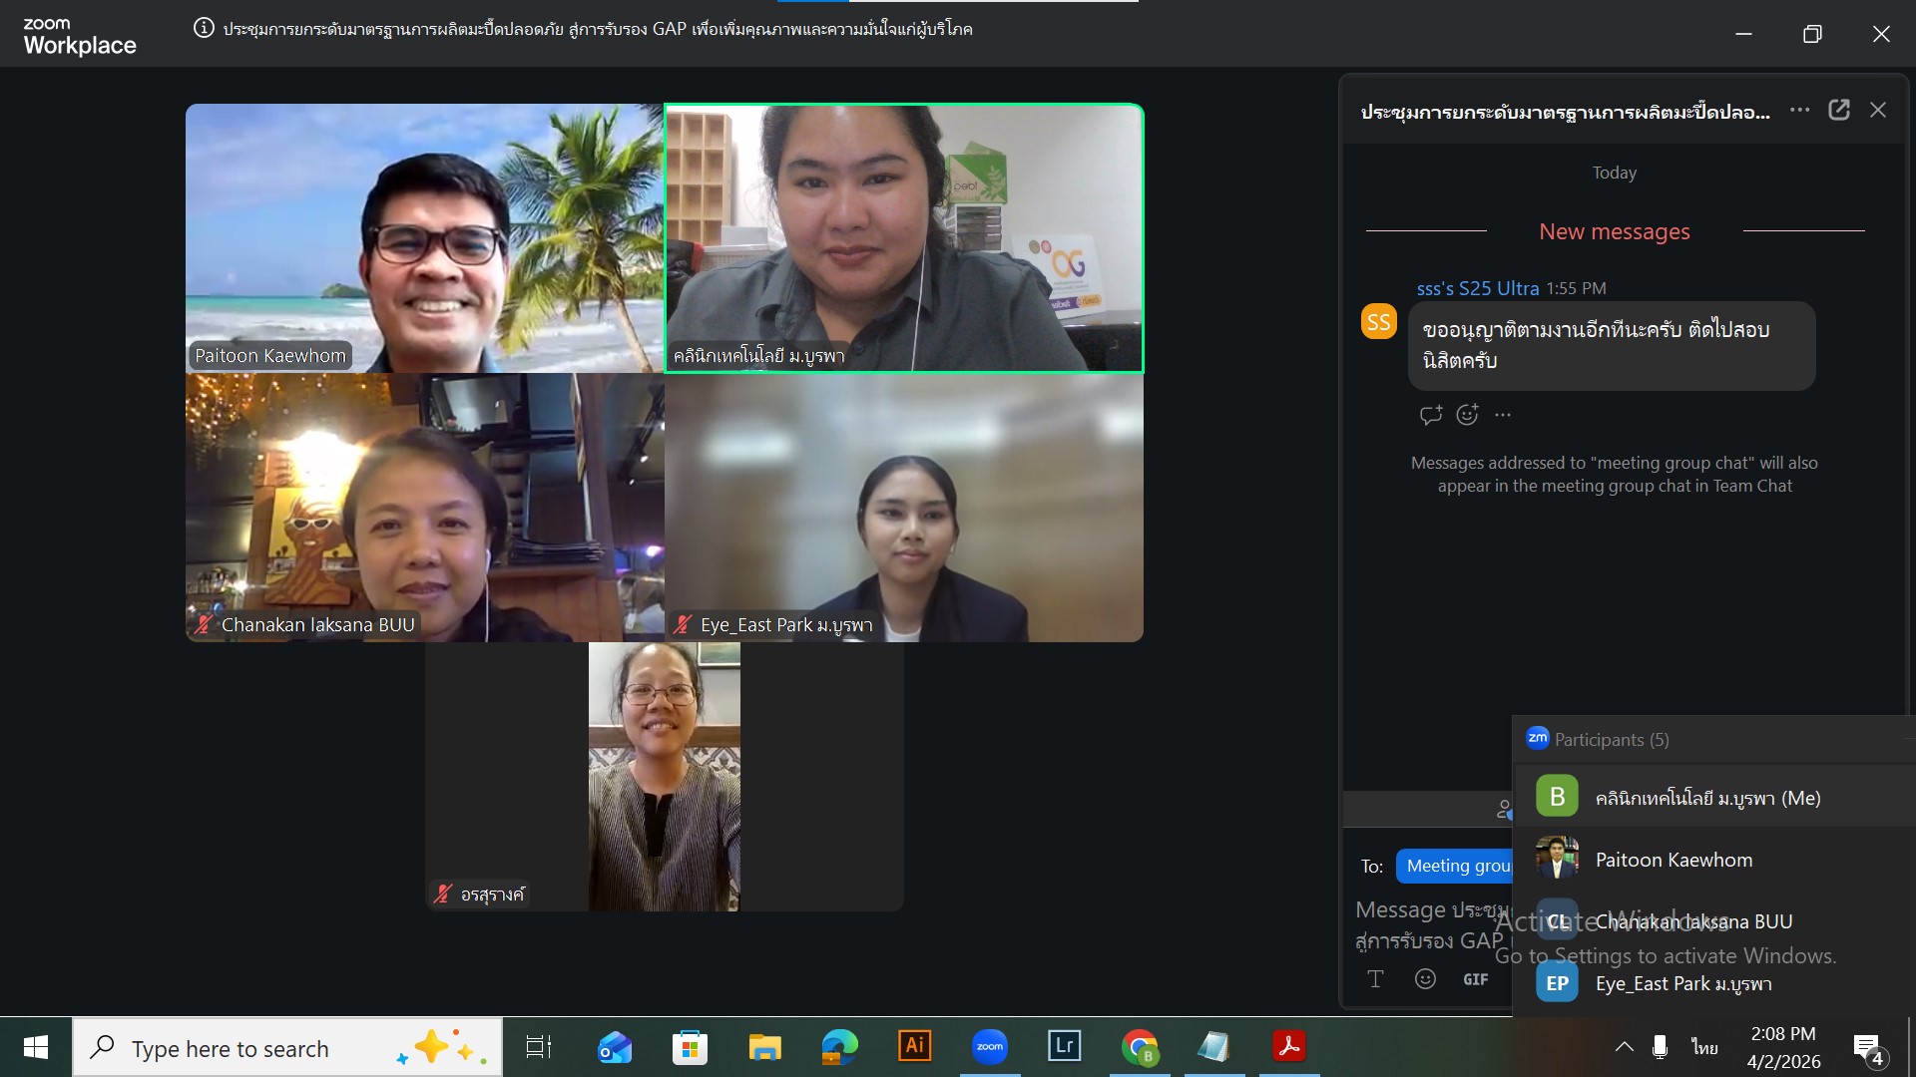Screen dimensions: 1916x1077
Task: Open message more actions ellipsis
Action: (1503, 415)
